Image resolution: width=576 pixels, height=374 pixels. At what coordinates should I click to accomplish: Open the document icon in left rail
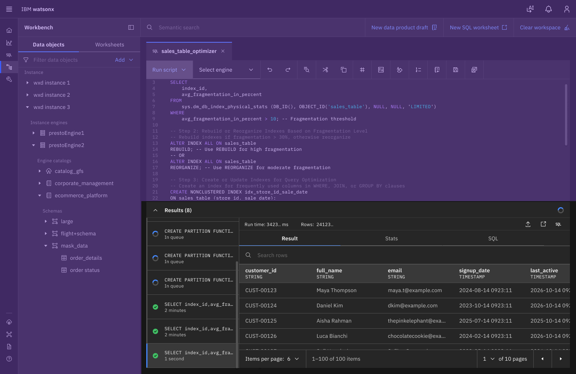pyautogui.click(x=9, y=347)
